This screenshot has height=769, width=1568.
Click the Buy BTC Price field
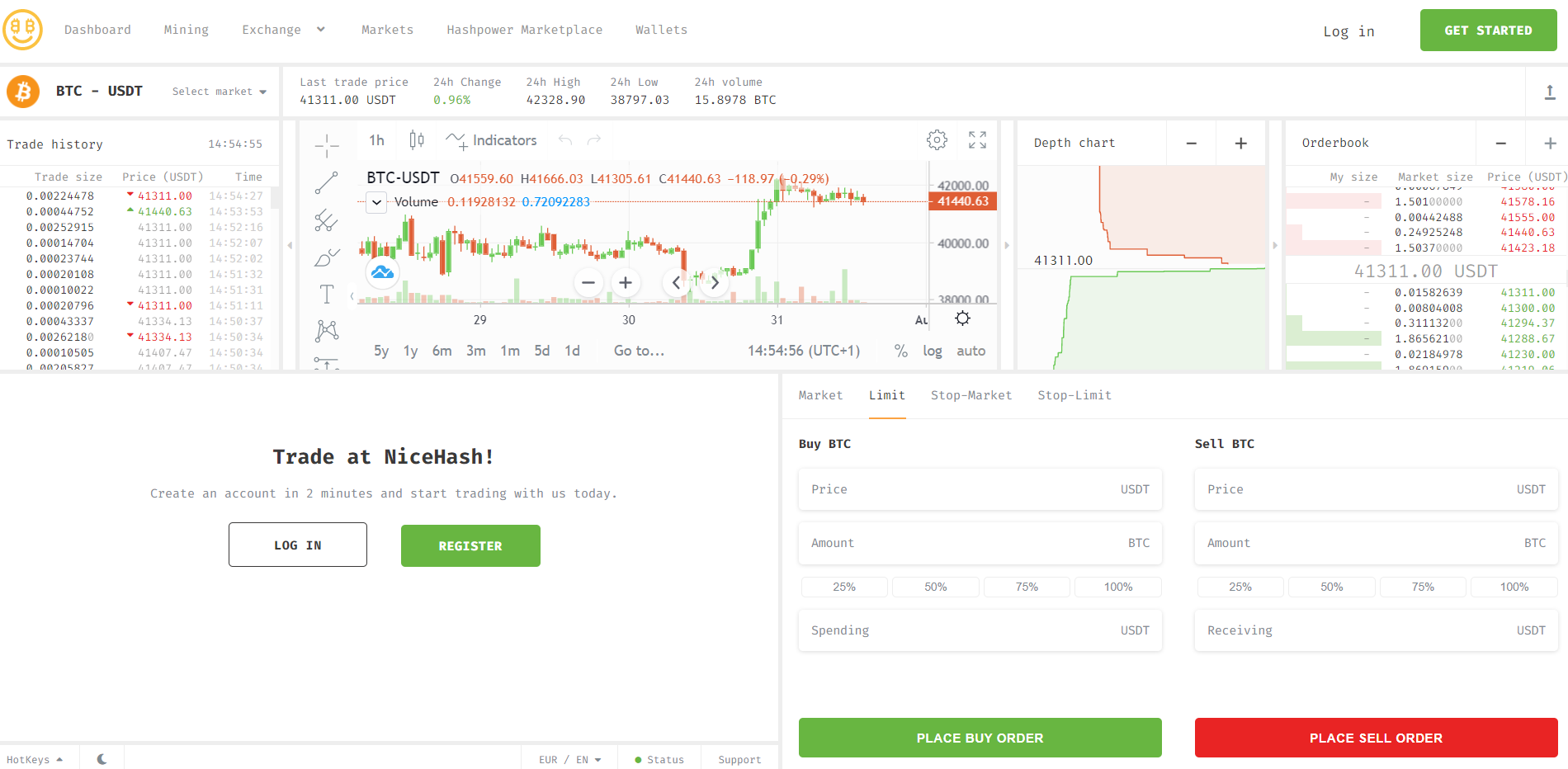coord(980,489)
